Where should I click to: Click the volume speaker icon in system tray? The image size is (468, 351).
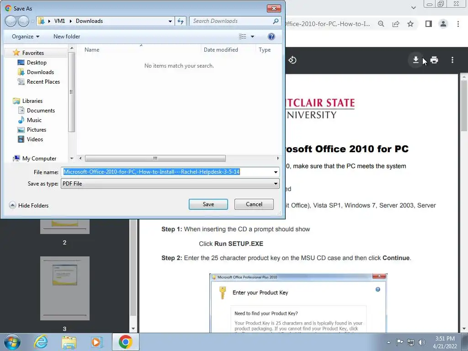click(x=422, y=342)
